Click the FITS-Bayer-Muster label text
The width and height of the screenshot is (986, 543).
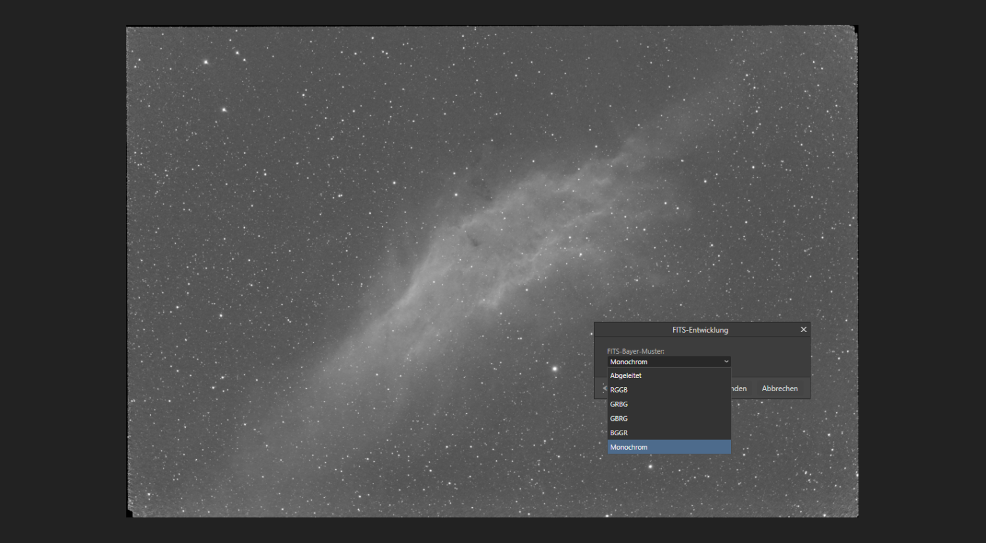(x=636, y=351)
